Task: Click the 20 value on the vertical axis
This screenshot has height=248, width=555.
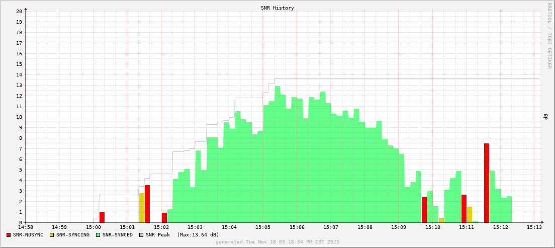Action: click(x=19, y=11)
